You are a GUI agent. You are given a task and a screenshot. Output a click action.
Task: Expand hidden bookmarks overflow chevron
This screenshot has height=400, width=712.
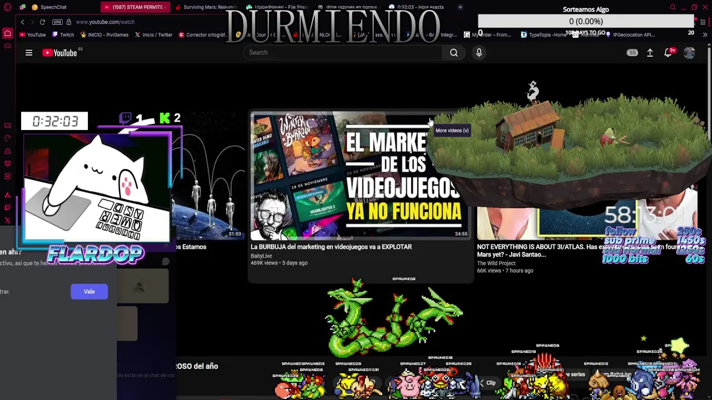point(705,34)
